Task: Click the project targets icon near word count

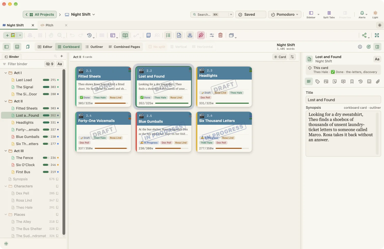Action: pyautogui.click(x=369, y=47)
